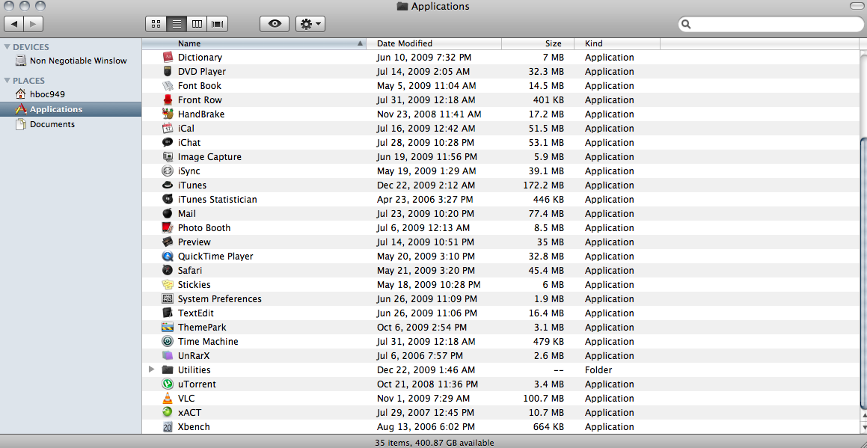Go forward with the right arrow button
Image resolution: width=867 pixels, height=448 pixels.
point(34,24)
